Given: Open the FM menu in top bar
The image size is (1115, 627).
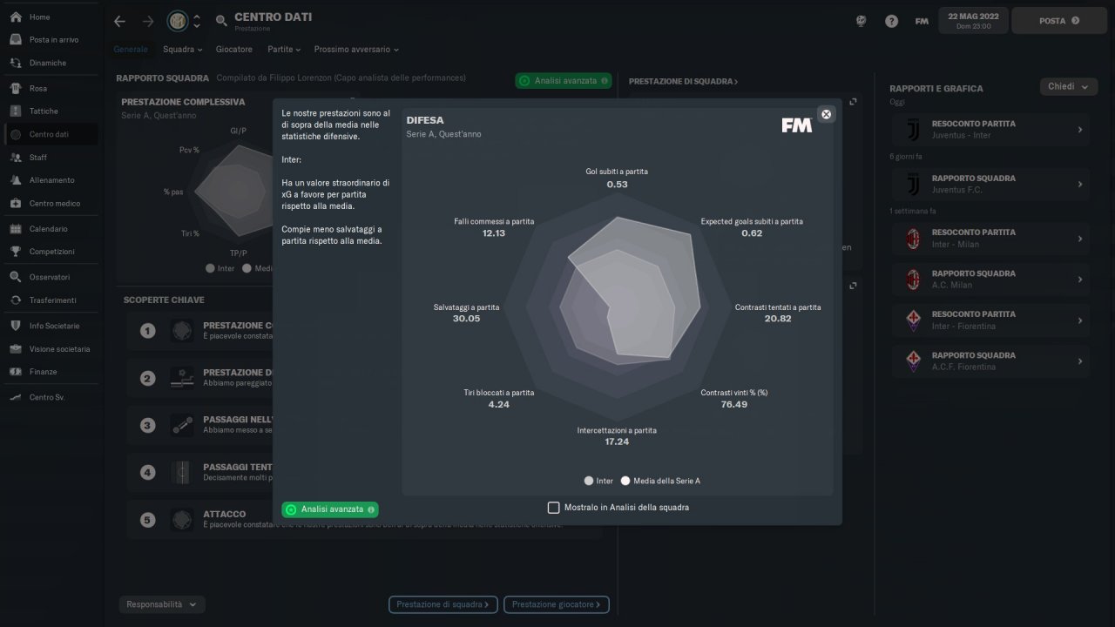Looking at the screenshot, I should pyautogui.click(x=922, y=21).
